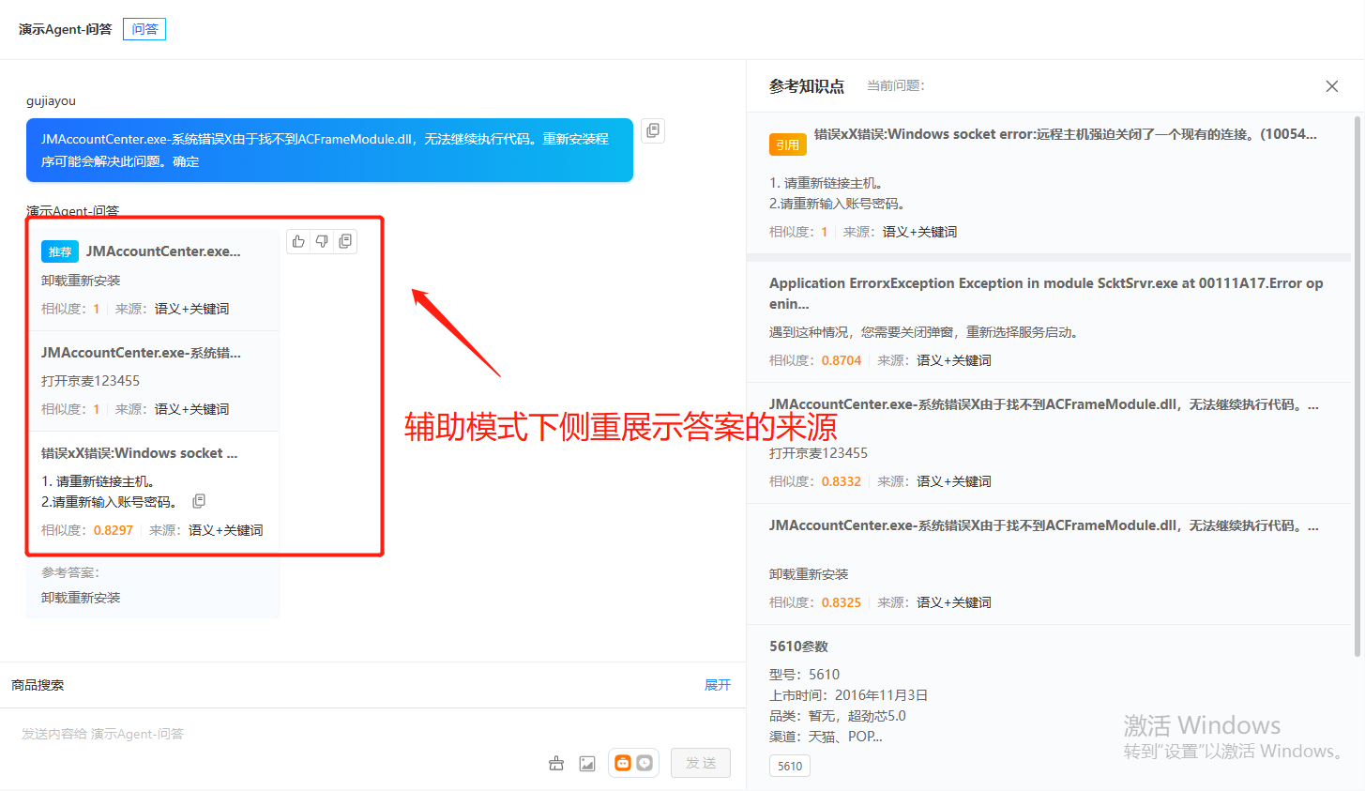The width and height of the screenshot is (1365, 791).
Task: Switch to orange robot assistant mode
Action: pos(623,763)
